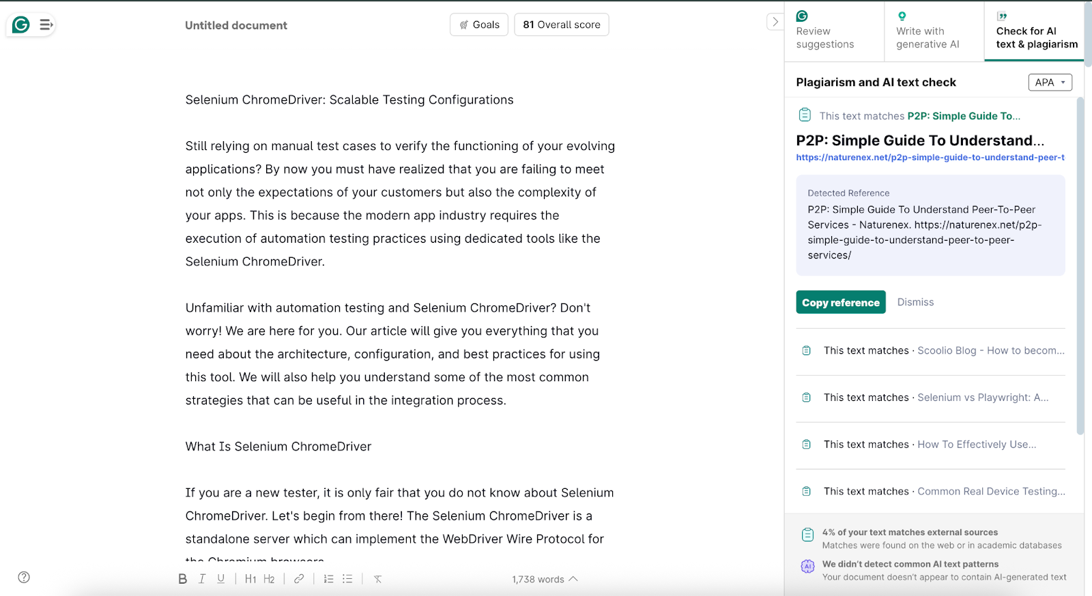Click the AI text detection icon
Image resolution: width=1092 pixels, height=596 pixels.
click(807, 567)
